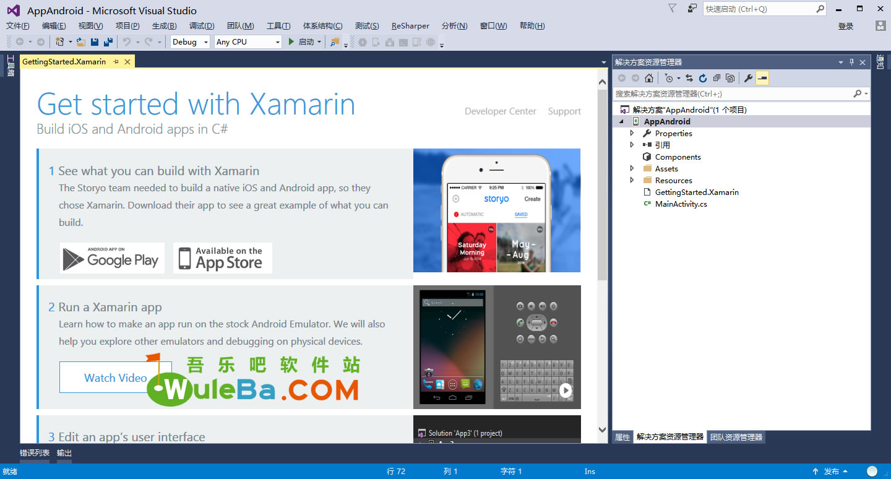
Task: Open the ReSharper menu
Action: [410, 26]
